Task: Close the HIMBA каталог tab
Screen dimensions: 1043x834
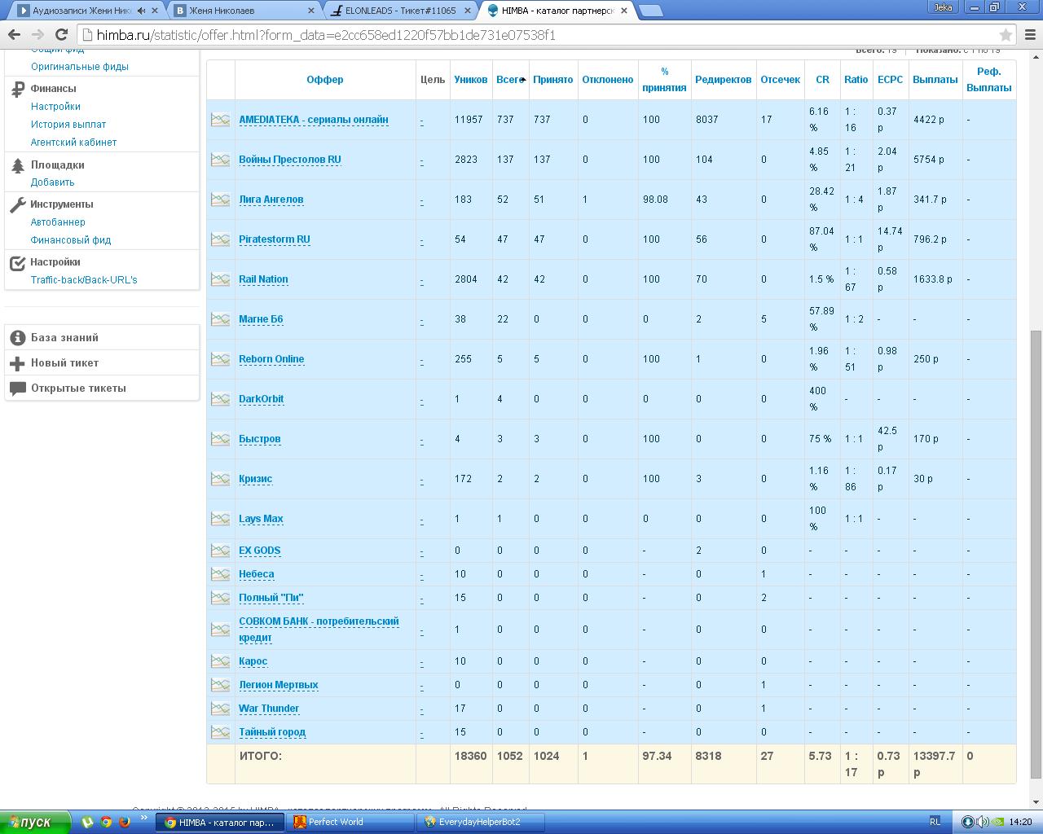Action: pos(624,11)
